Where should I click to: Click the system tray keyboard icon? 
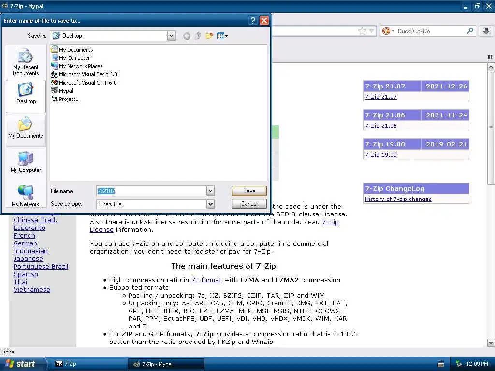click(x=441, y=364)
